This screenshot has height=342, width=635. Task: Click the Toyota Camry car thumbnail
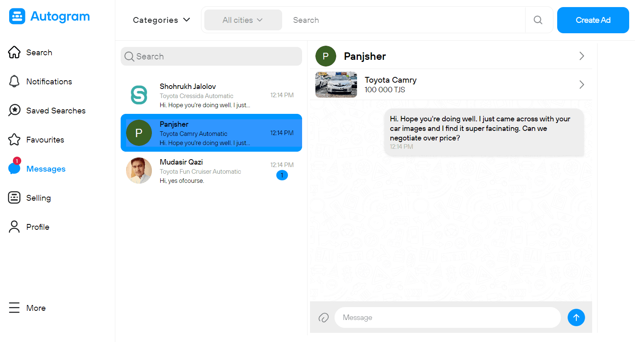336,85
